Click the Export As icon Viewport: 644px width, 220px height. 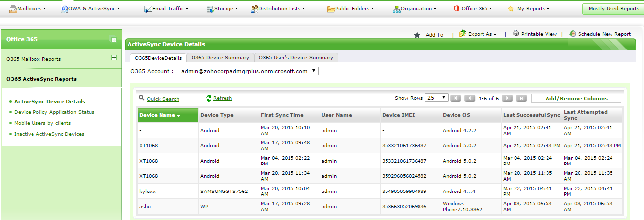point(462,34)
